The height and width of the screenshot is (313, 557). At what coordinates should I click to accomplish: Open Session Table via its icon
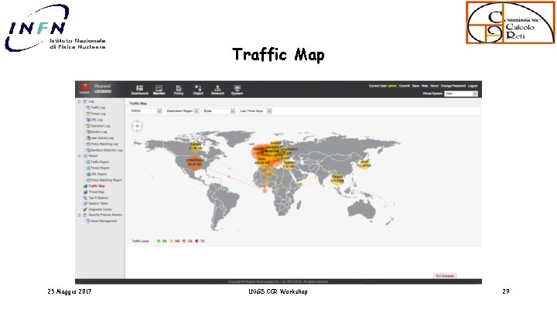coord(85,204)
